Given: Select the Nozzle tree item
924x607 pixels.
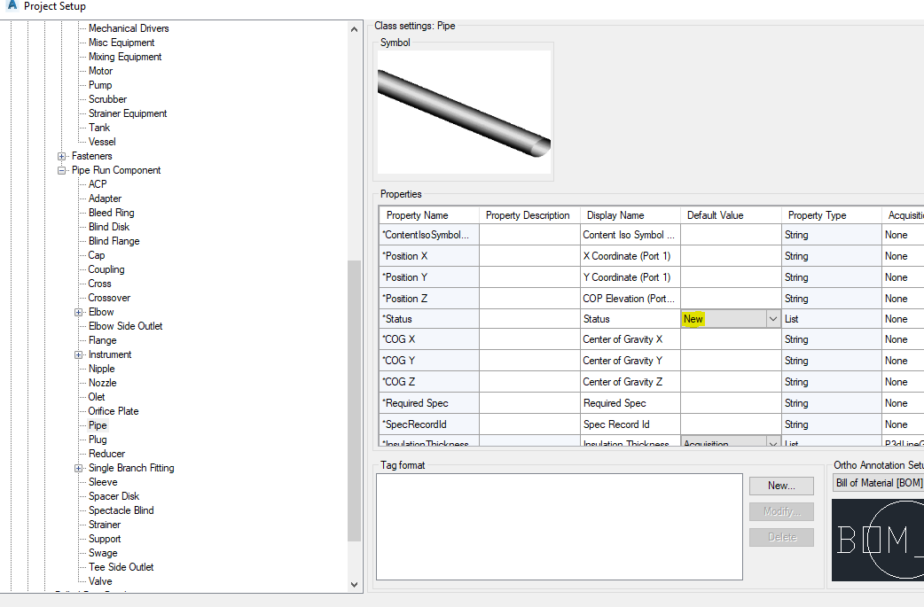Looking at the screenshot, I should [103, 383].
